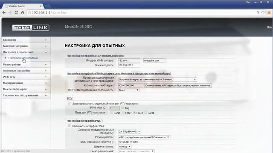This screenshot has width=273, height=153.
Task: Open a new browser tab
Action: tap(47, 6)
